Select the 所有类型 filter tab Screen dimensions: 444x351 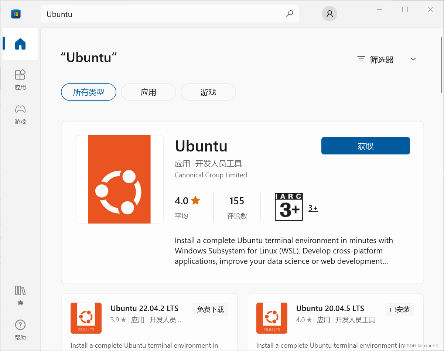coord(89,92)
